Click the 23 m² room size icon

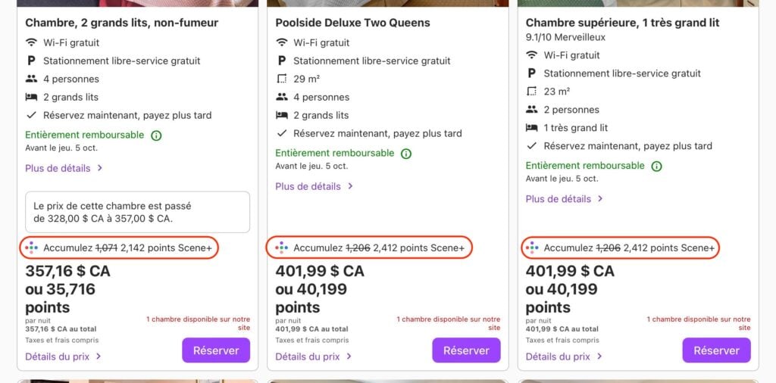(x=532, y=92)
